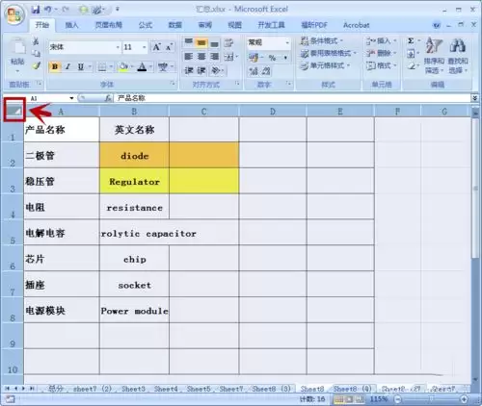Click the Conditional Formatting button

(322, 40)
